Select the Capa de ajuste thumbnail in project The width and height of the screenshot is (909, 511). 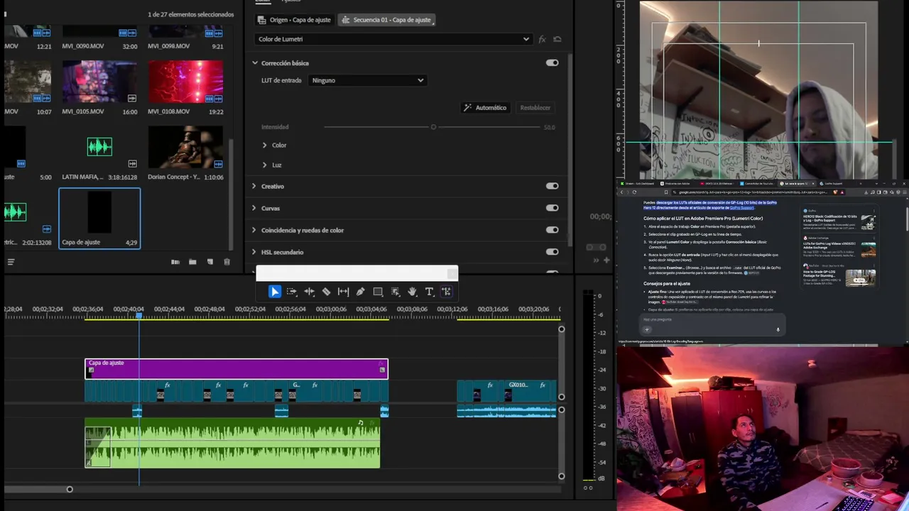pyautogui.click(x=99, y=212)
